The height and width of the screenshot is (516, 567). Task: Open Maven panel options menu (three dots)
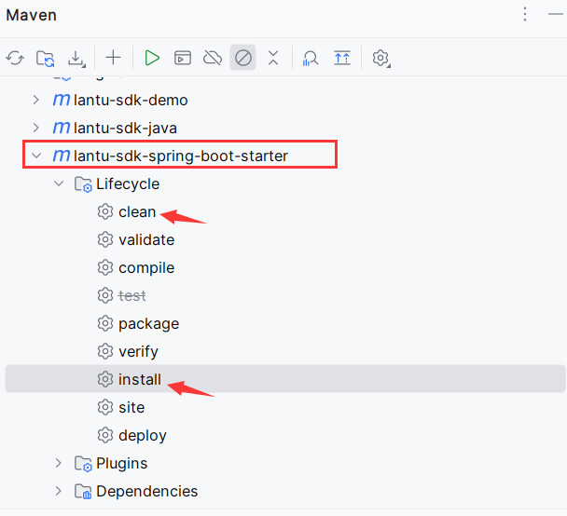[525, 15]
